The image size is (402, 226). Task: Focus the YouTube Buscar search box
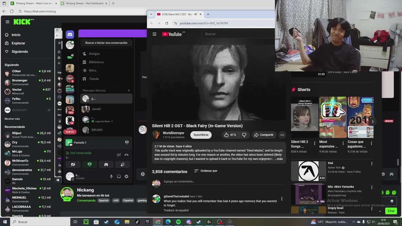coord(238,34)
